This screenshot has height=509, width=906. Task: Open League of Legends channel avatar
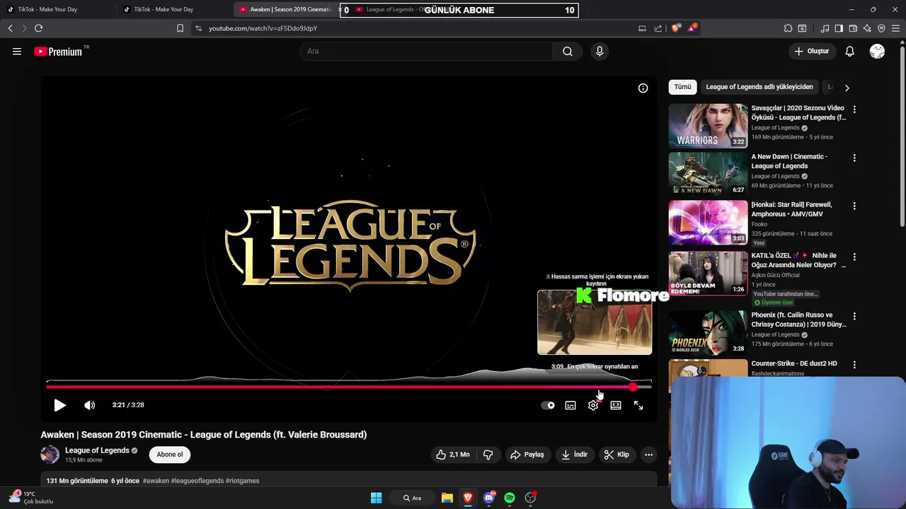coord(50,455)
